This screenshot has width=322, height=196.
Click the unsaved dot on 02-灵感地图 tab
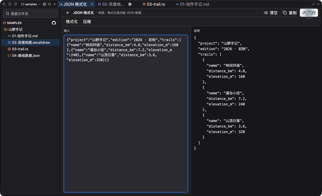click(130, 4)
